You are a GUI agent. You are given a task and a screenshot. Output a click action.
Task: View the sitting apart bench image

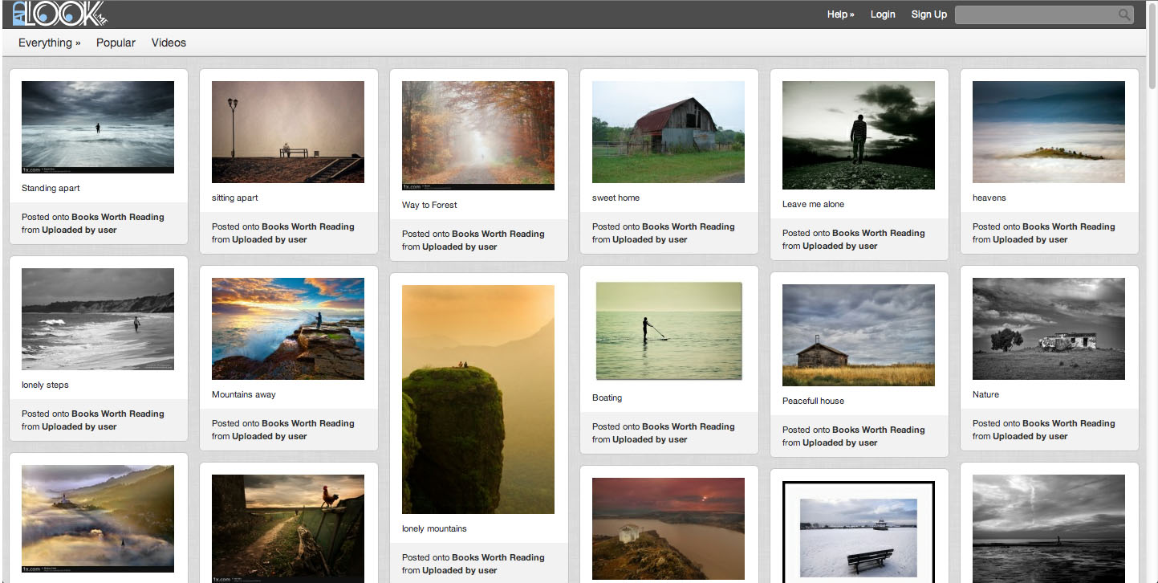(x=288, y=132)
